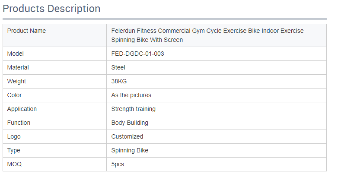The height and width of the screenshot is (174, 341).
Task: Click the Spinning Bike type value
Action: point(130,151)
